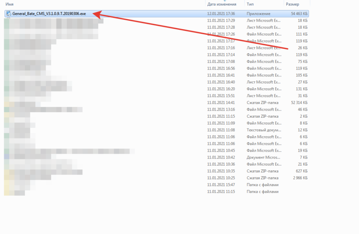Click the size value 46 КБ

click(303, 109)
